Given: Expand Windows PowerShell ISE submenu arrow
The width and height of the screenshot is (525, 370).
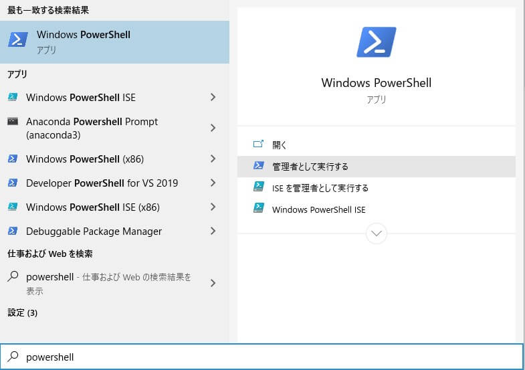Looking at the screenshot, I should pos(213,97).
